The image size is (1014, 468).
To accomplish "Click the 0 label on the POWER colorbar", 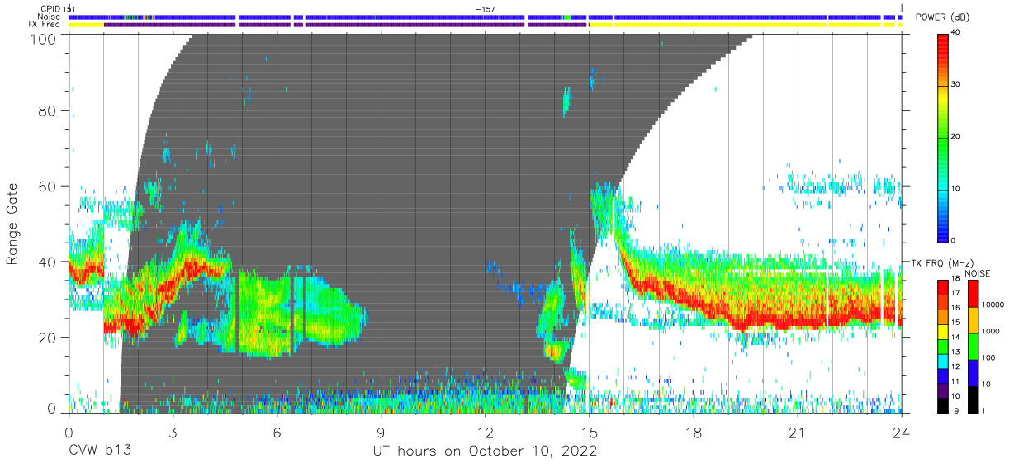I will (954, 240).
